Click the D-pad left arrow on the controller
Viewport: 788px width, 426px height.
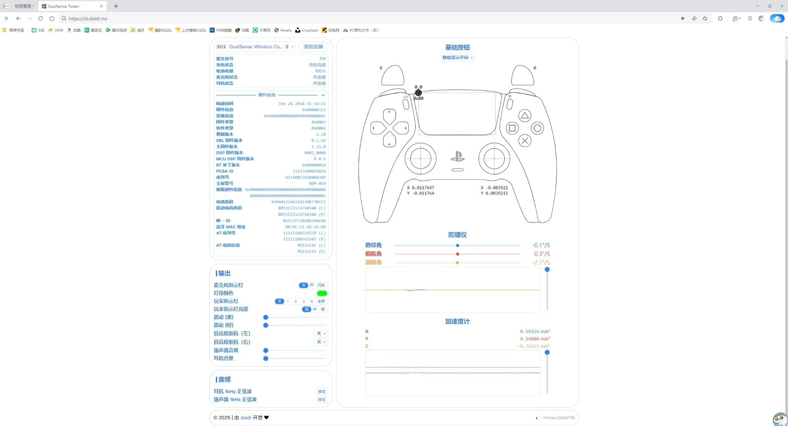(x=378, y=128)
